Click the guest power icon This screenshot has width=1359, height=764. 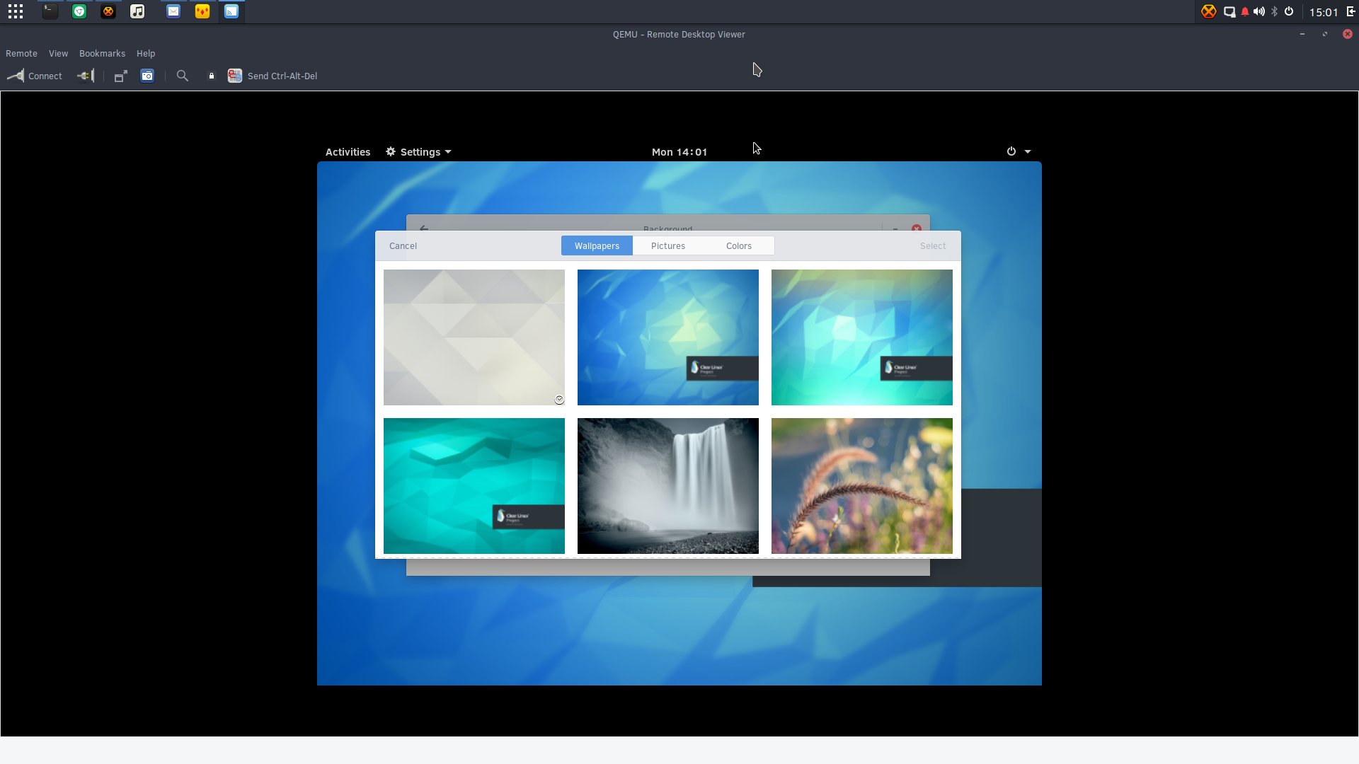pos(1011,151)
